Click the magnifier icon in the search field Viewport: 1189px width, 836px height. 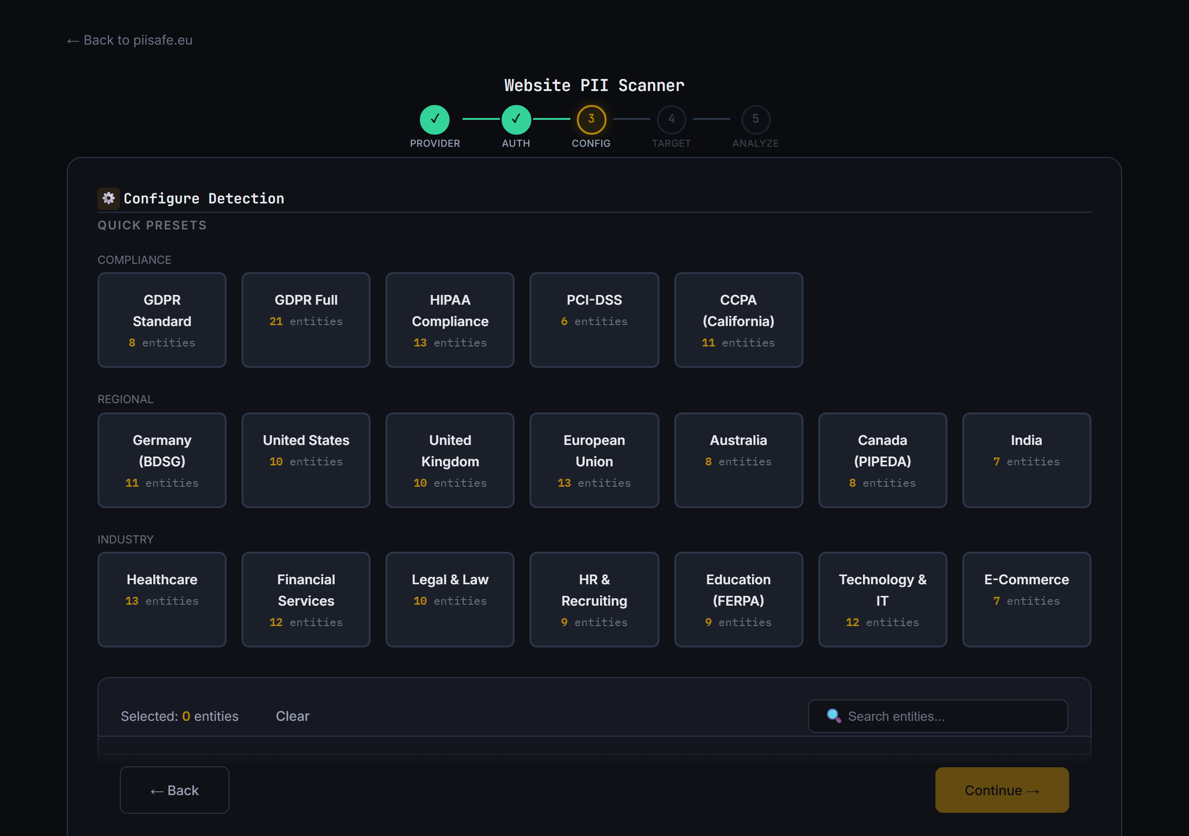833,715
